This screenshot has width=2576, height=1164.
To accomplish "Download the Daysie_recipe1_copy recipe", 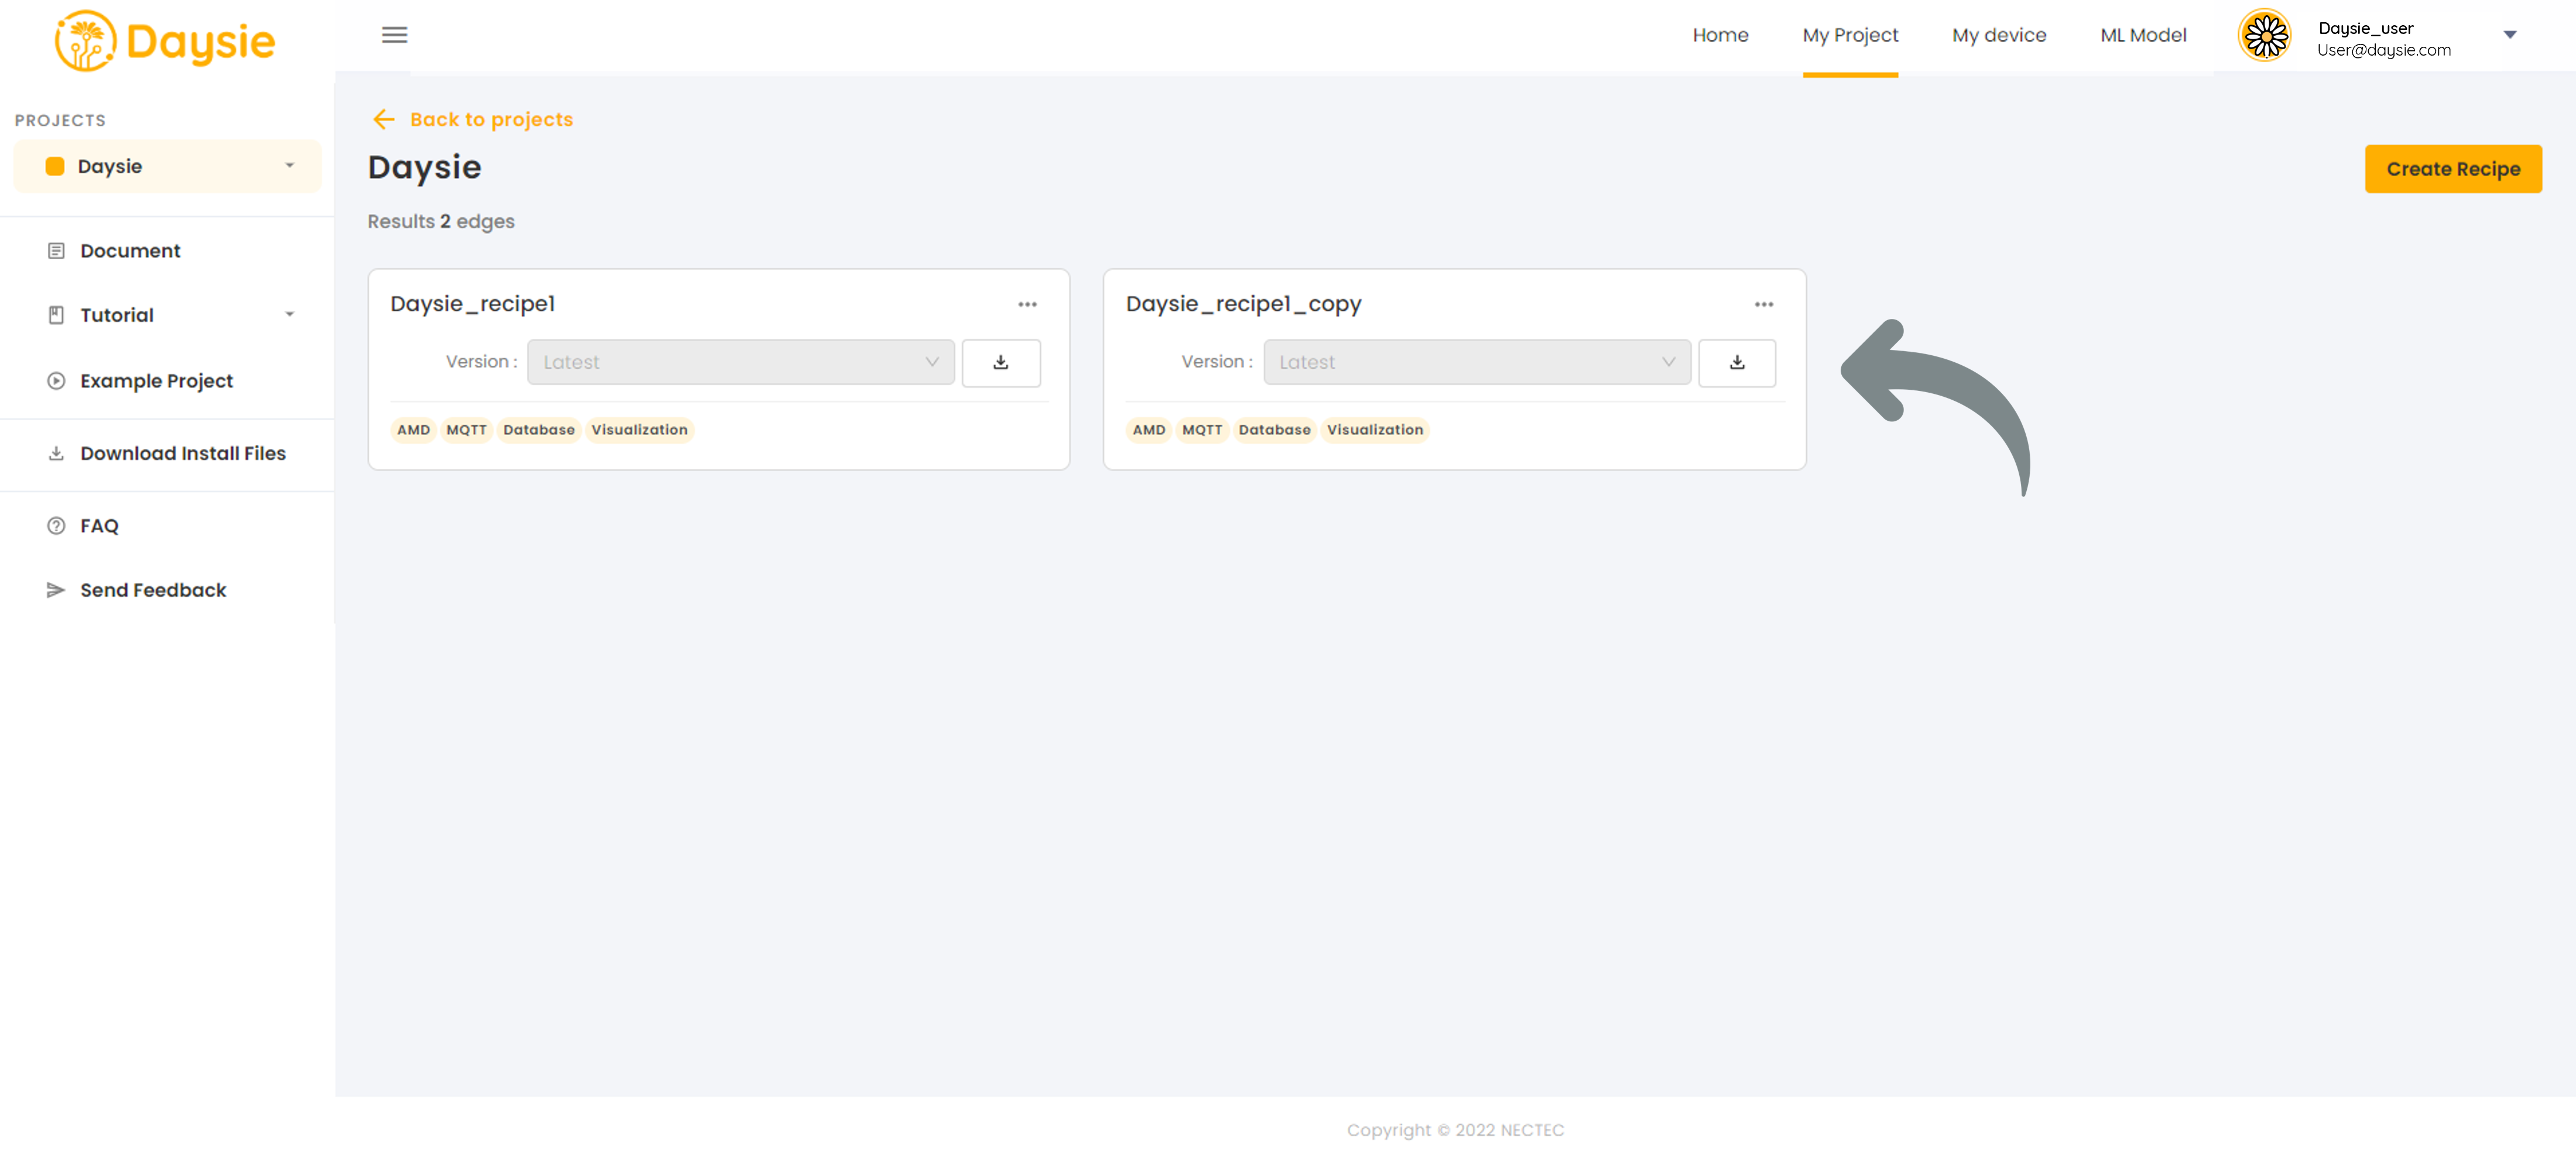I will pyautogui.click(x=1736, y=362).
